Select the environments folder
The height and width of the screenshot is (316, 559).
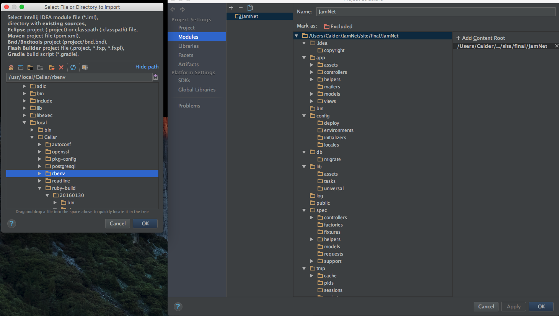[339, 130]
